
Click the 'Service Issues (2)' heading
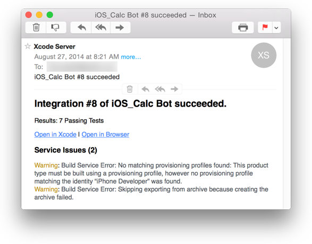coord(66,150)
